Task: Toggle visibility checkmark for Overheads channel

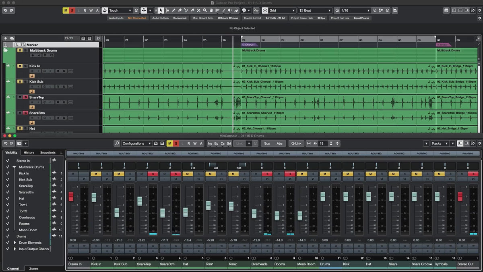Action: (8, 218)
